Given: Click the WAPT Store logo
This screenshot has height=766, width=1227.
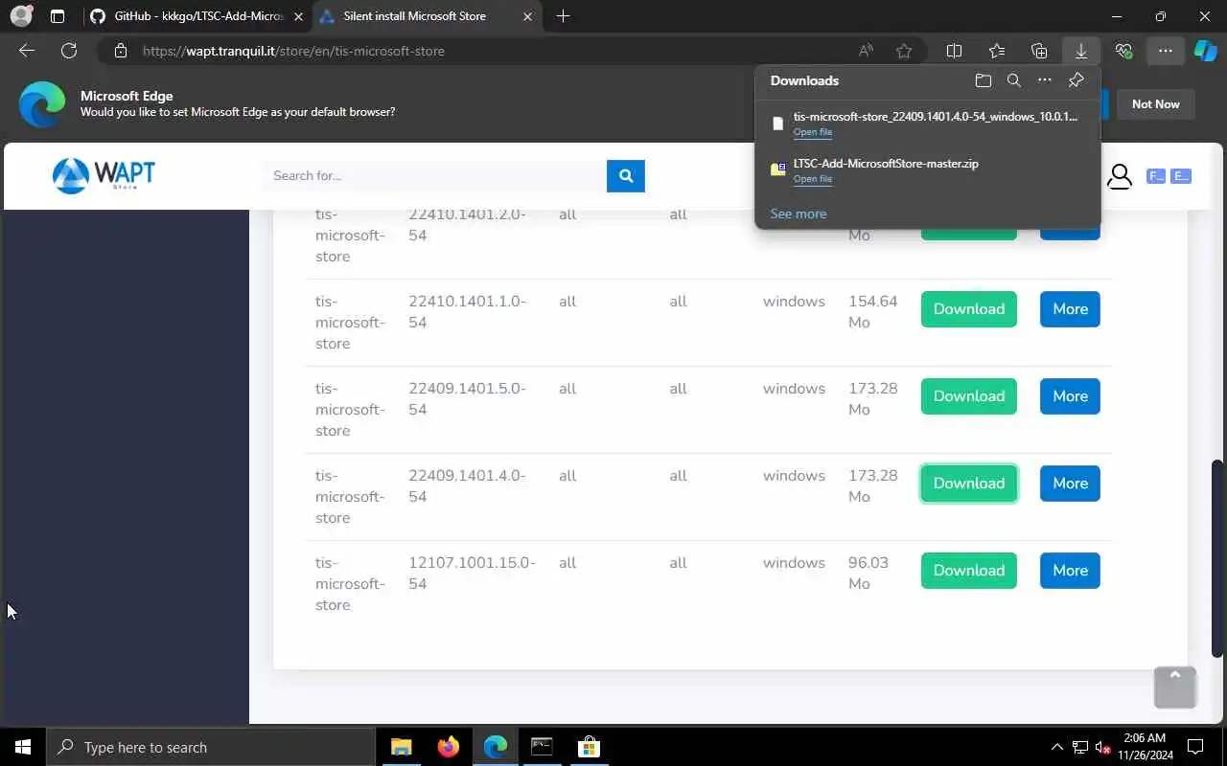Looking at the screenshot, I should coord(104,175).
